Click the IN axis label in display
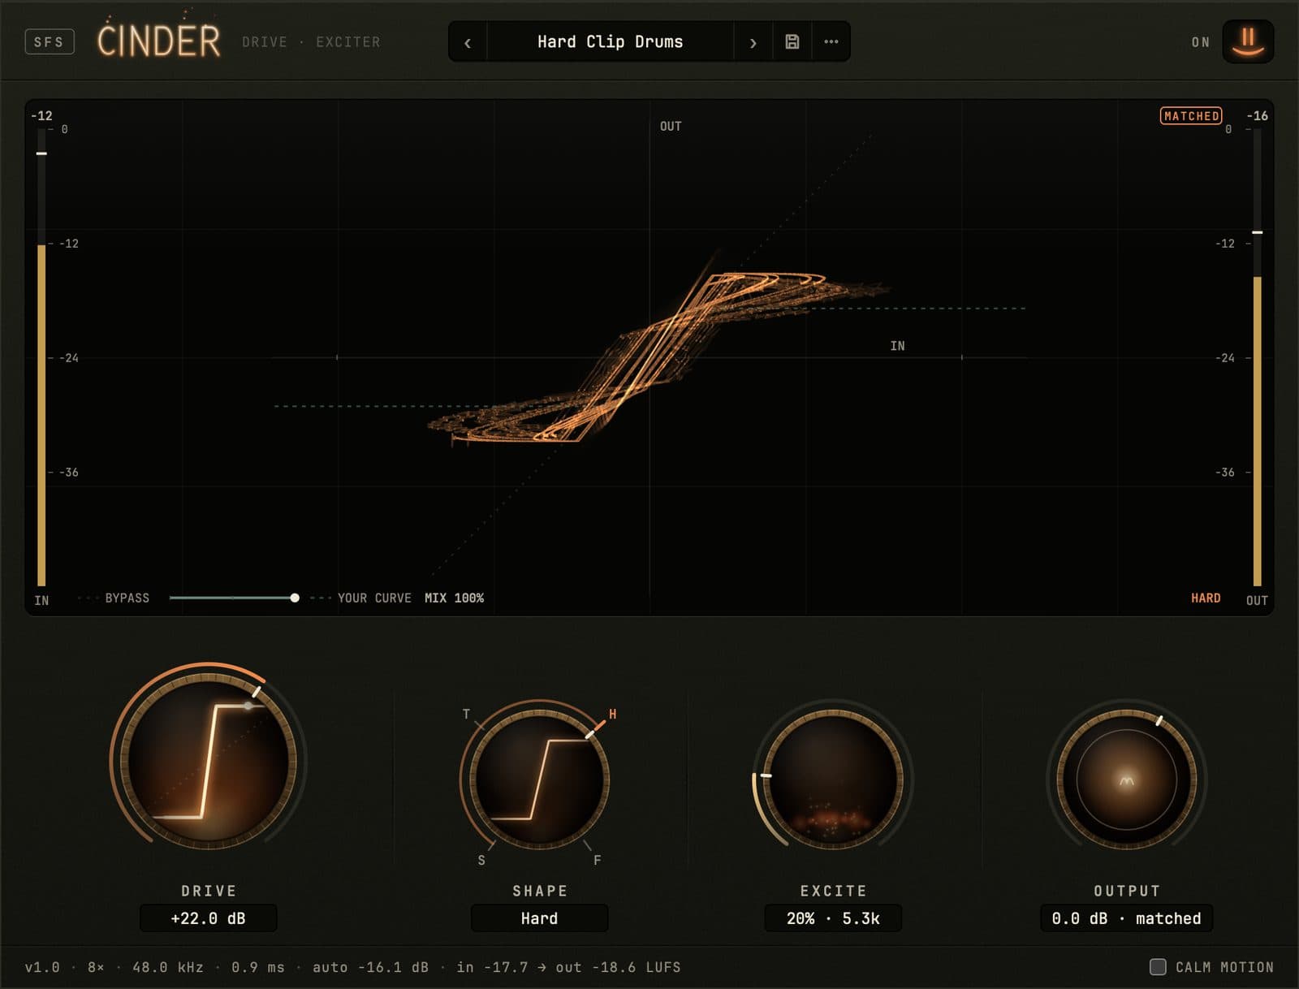This screenshot has width=1299, height=989. 897,346
